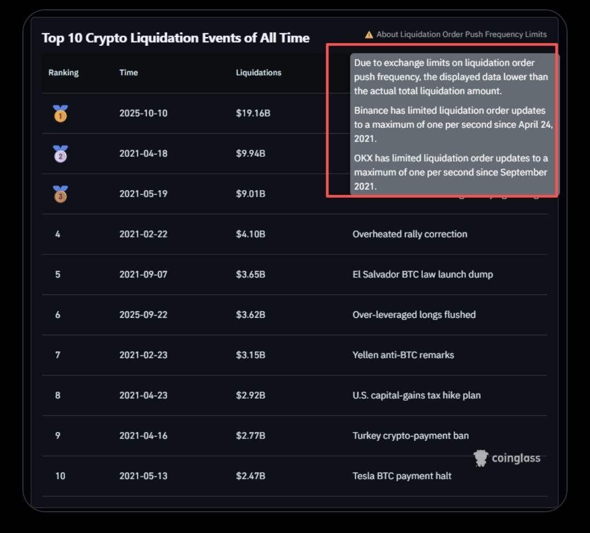Click U.S. capital-gains tax hike plan

tap(416, 395)
